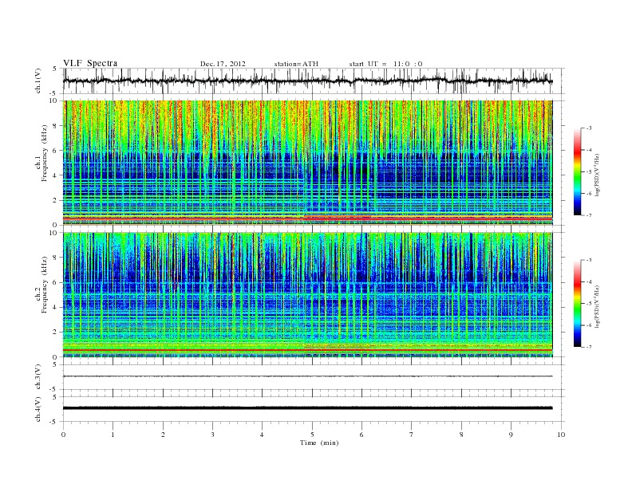632x488 pixels.
Task: Click the ch.1 colorbar "log(PSD)(V²/Hz)" label
Action: click(x=598, y=175)
